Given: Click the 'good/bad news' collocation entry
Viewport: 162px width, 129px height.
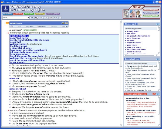Looking at the screenshot, I should 19,38.
